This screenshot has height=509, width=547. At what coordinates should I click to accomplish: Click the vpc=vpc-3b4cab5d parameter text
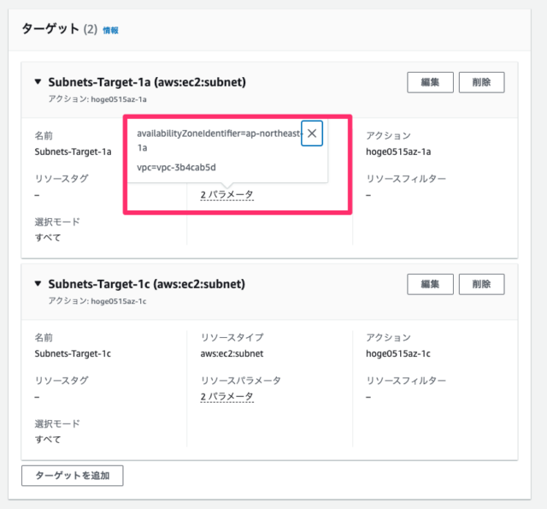click(176, 167)
